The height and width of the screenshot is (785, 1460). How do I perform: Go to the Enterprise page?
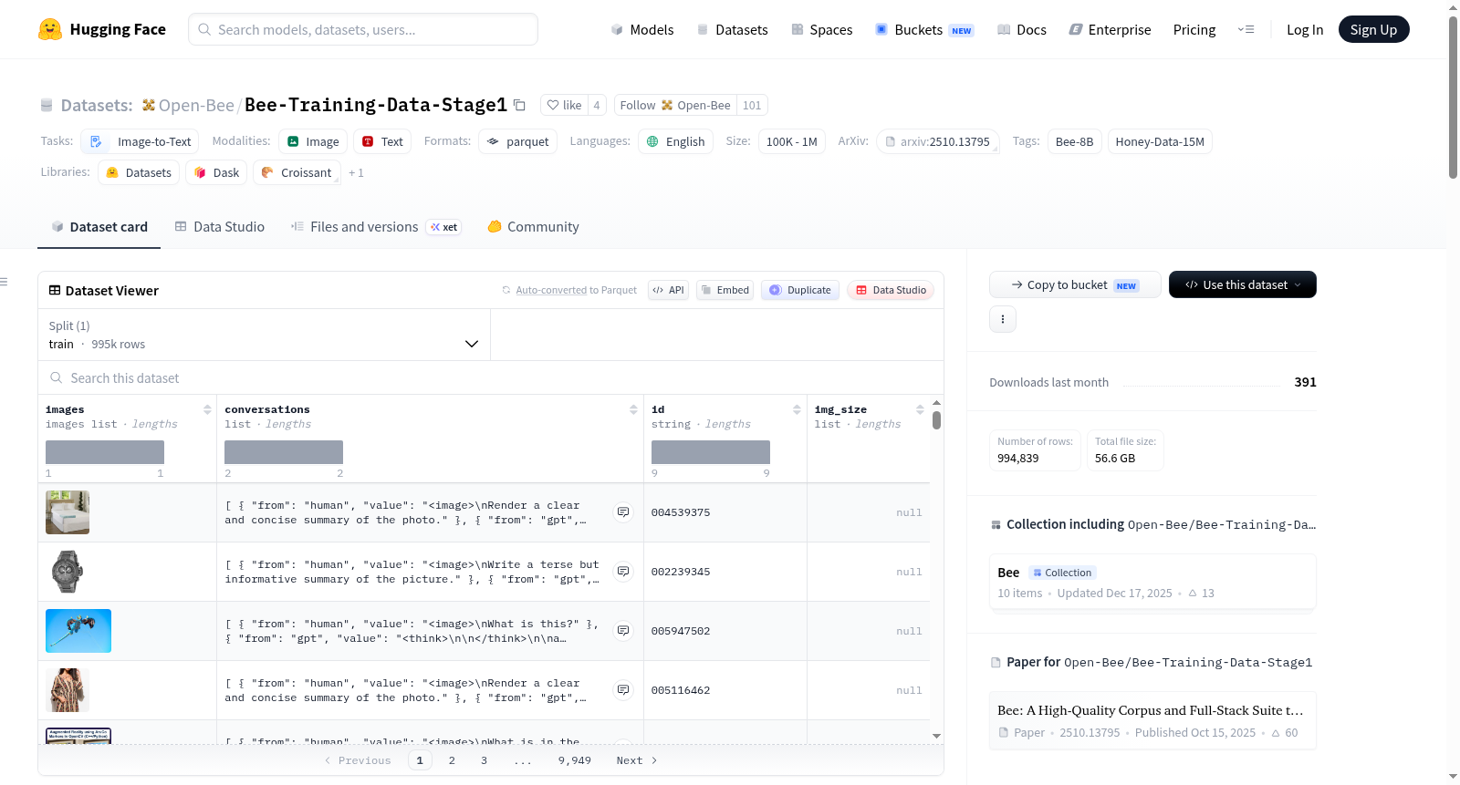tap(1110, 29)
